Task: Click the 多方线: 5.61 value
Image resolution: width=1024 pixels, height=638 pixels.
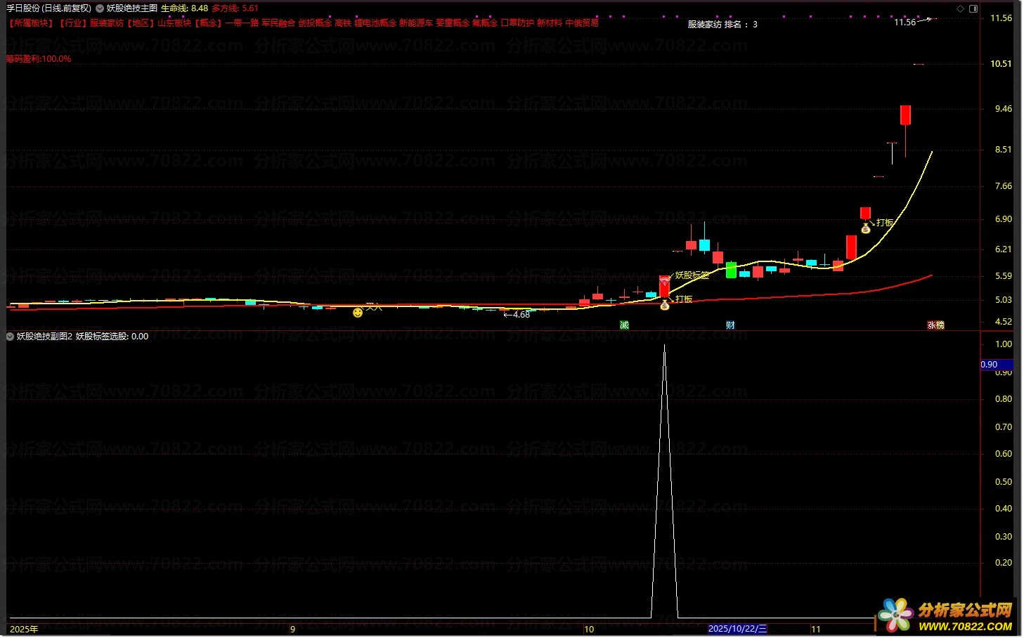Action: pos(235,8)
